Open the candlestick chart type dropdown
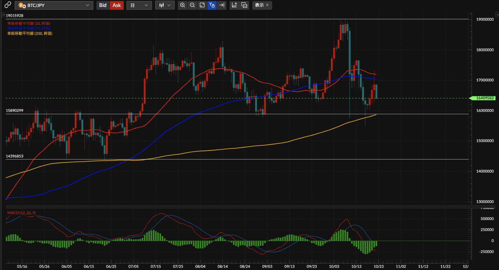The width and height of the screenshot is (499, 270). click(x=165, y=5)
